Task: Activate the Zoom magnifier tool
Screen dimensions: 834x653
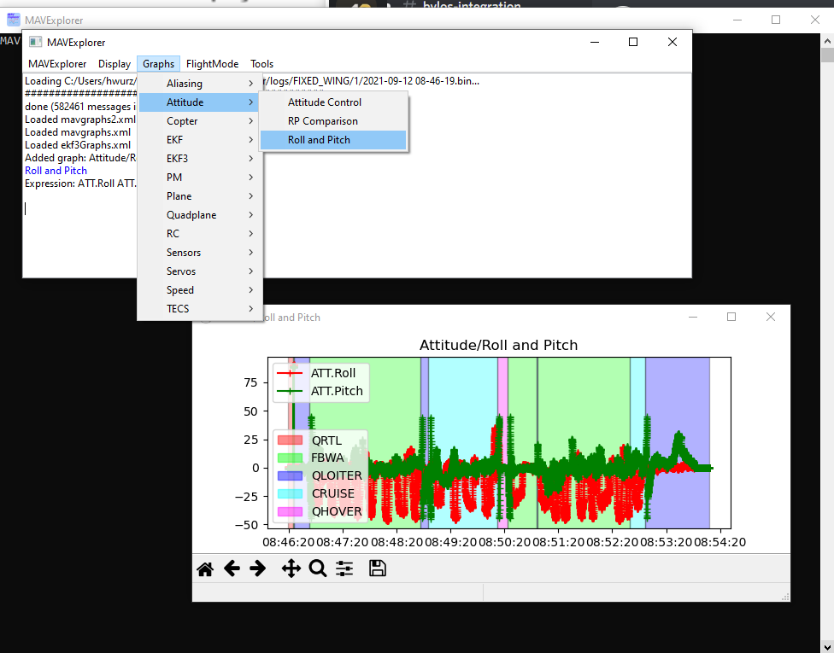Action: tap(318, 568)
